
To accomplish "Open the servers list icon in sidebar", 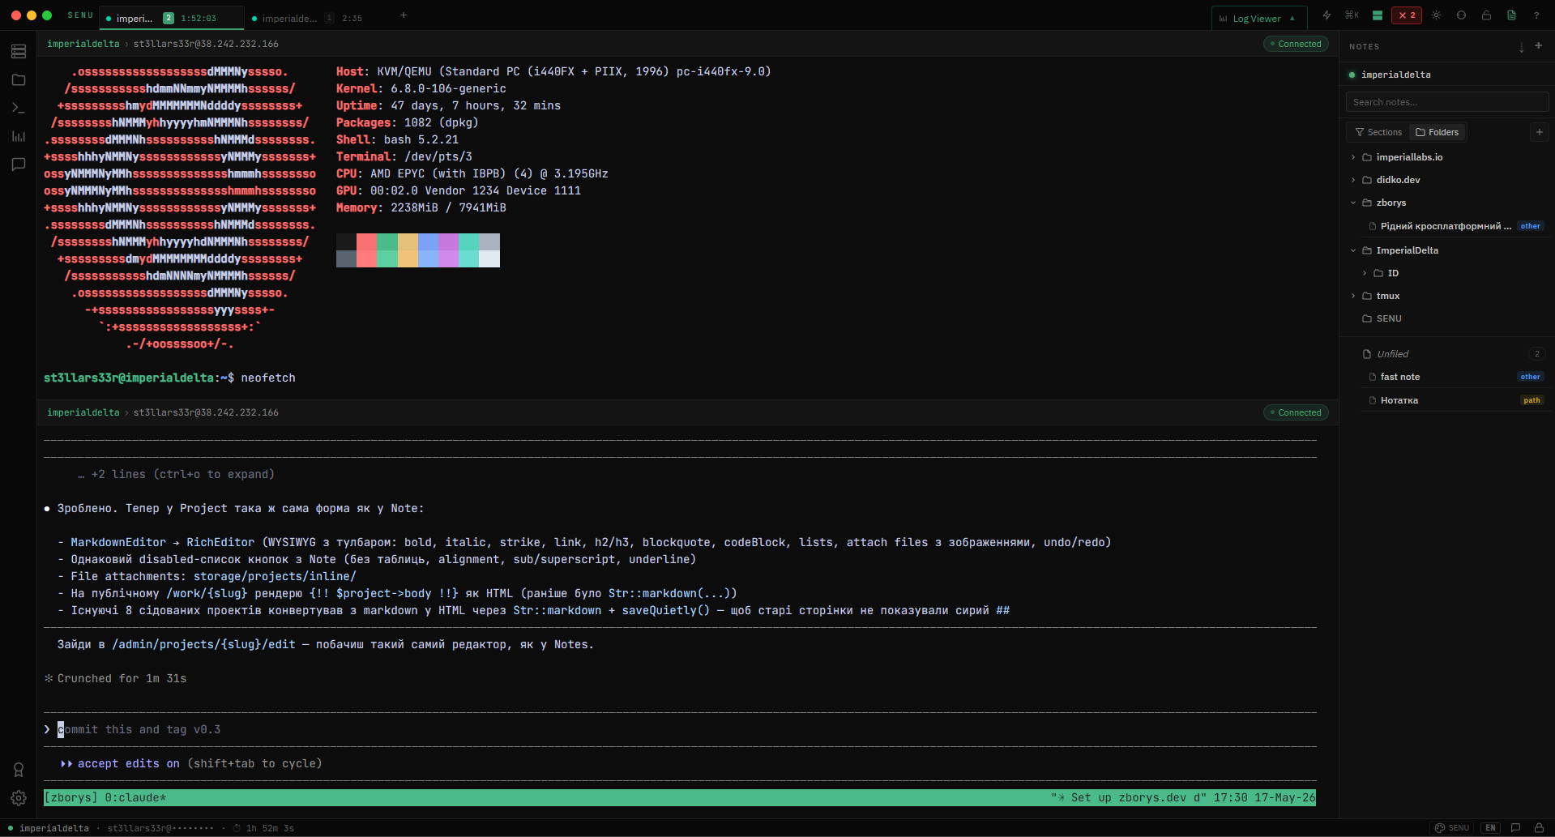I will 19,52.
